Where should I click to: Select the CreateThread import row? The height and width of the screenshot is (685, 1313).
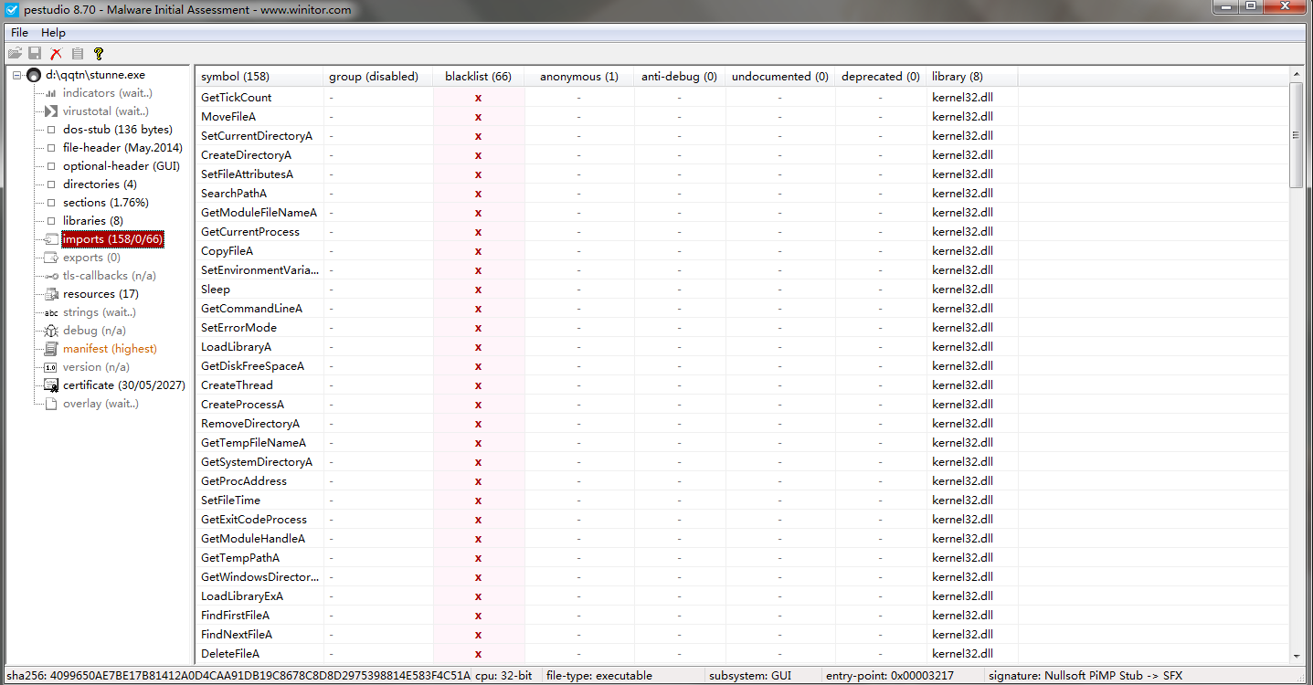click(x=742, y=385)
